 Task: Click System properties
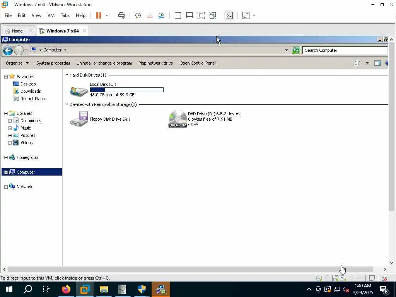pos(53,63)
